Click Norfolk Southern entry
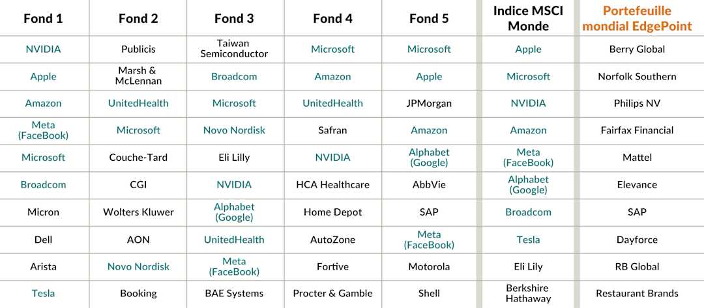This screenshot has width=704, height=308. coord(637,76)
